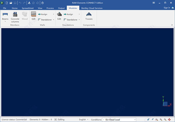
Task: Expand the Walls Assign dropdown arrow
Action: [x=53, y=14]
